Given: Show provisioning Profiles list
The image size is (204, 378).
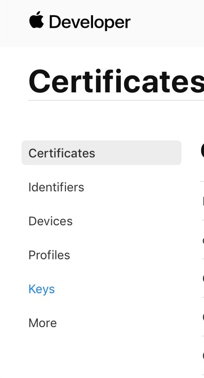Looking at the screenshot, I should (49, 255).
